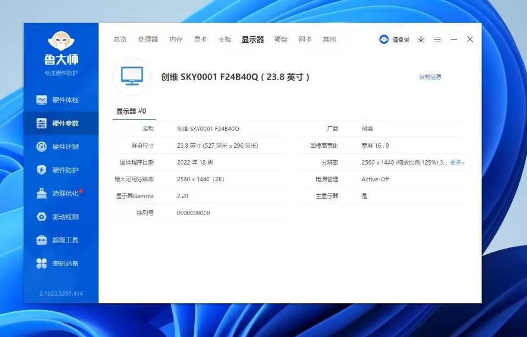Viewport: 527px width, 337px height.
Task: Switch to the 总览 tab
Action: tap(120, 40)
